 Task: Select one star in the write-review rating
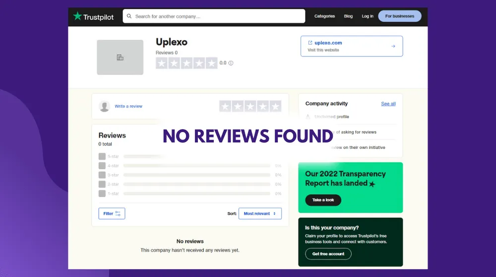[x=225, y=106]
